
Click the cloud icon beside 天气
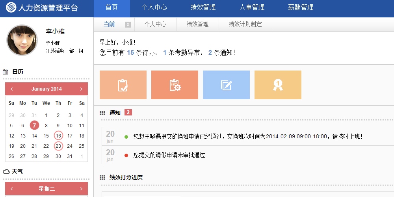tap(6, 171)
